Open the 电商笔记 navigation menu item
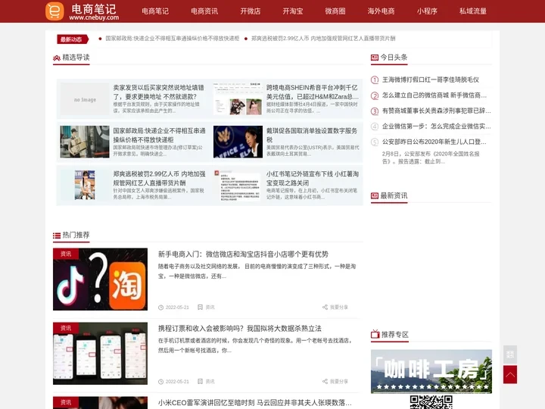The height and width of the screenshot is (409, 545). 155,11
